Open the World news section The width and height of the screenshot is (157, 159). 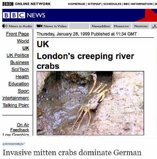click(x=23, y=41)
